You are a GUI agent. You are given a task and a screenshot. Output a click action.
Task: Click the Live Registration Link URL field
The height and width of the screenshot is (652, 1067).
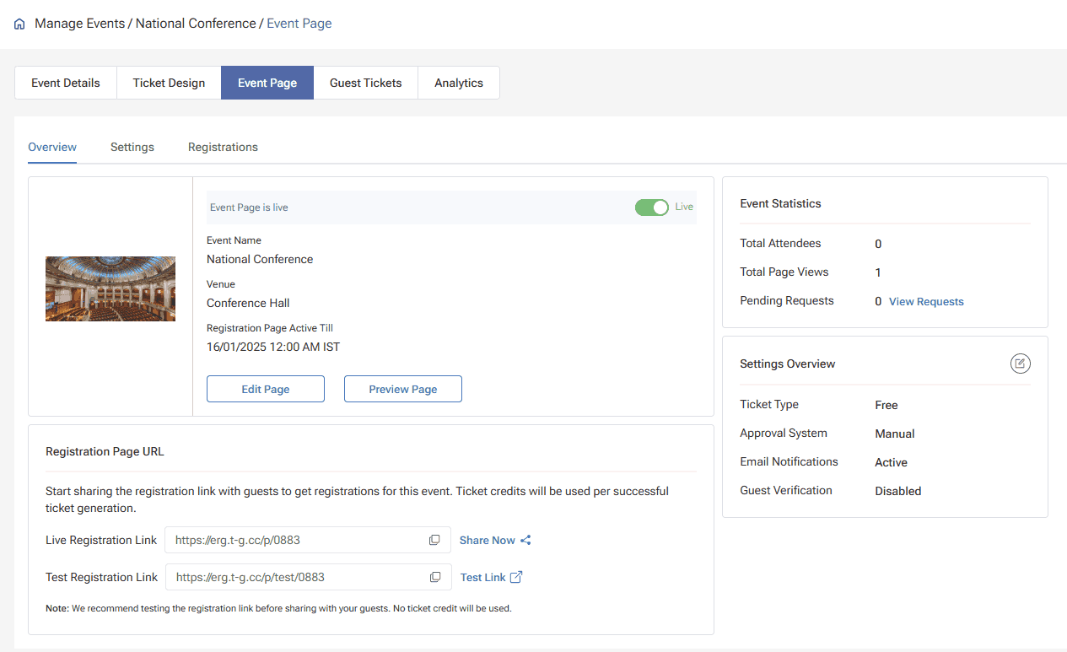[308, 540]
